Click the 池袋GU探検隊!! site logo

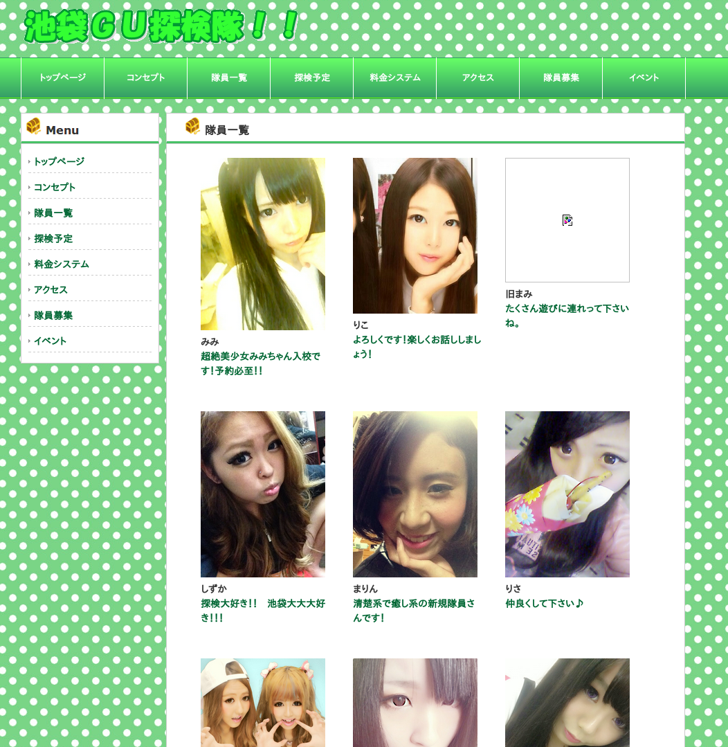(x=161, y=27)
